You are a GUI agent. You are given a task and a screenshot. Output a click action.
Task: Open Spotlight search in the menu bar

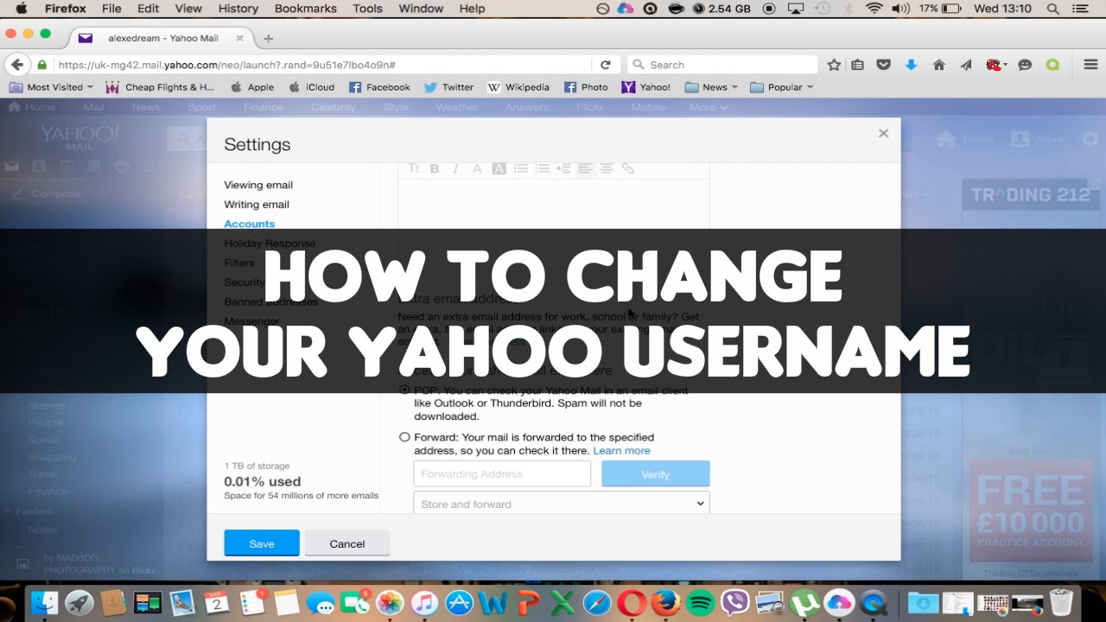(1052, 9)
